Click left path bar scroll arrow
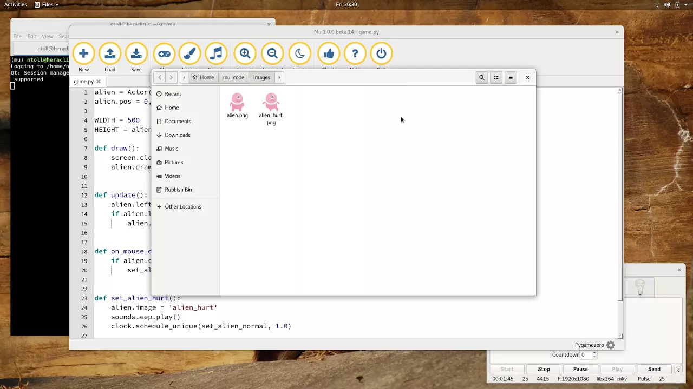The height and width of the screenshot is (389, 693). click(x=184, y=77)
